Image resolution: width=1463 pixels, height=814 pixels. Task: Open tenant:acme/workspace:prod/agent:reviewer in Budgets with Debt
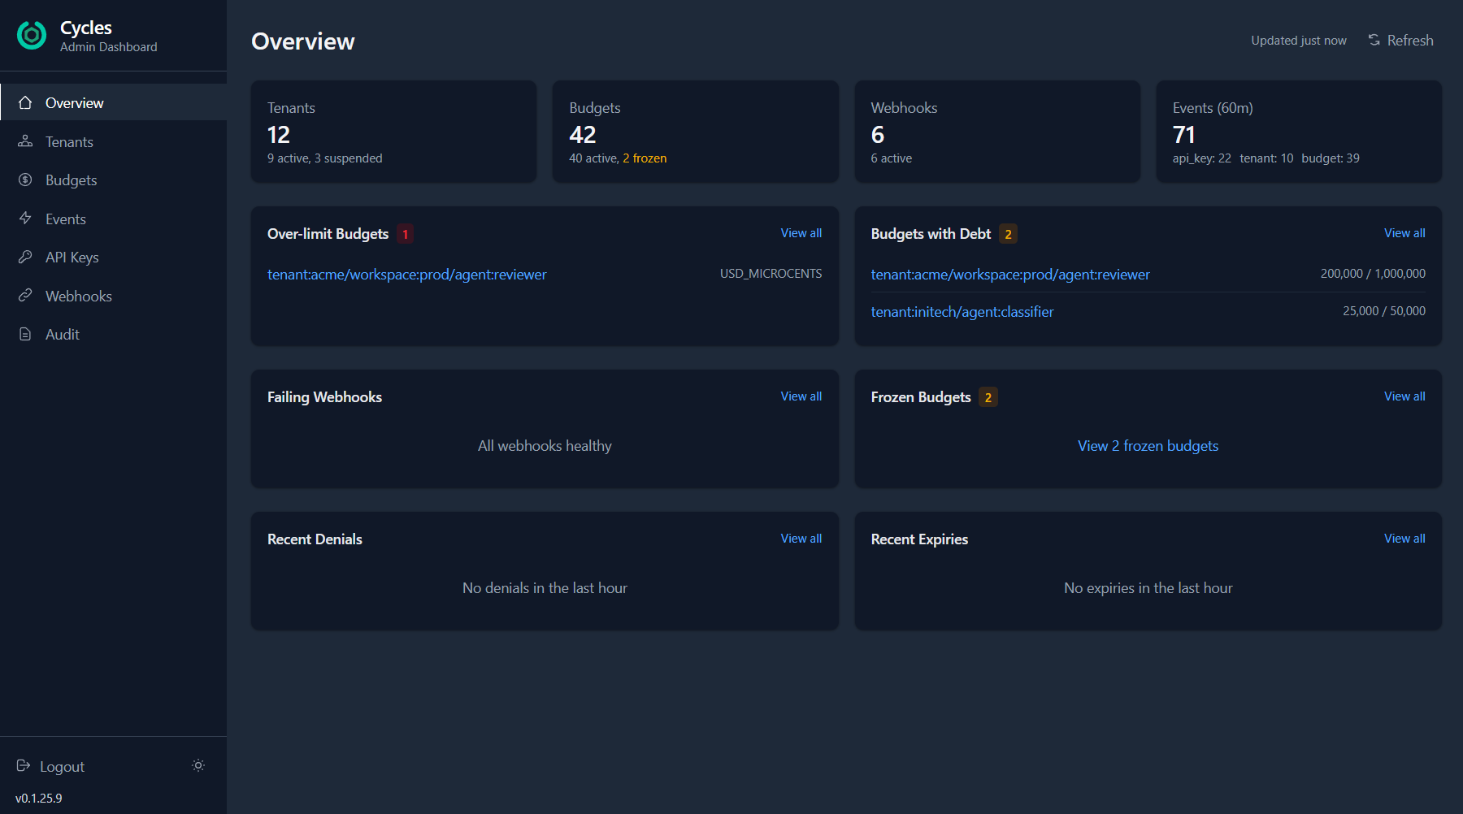click(1010, 275)
